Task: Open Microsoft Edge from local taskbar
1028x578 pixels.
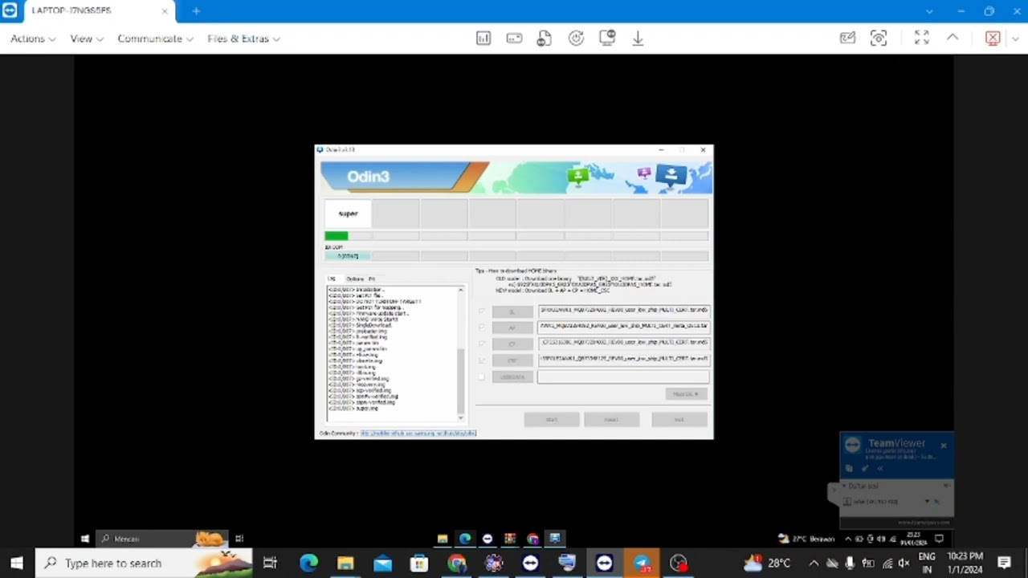Action: [308, 563]
